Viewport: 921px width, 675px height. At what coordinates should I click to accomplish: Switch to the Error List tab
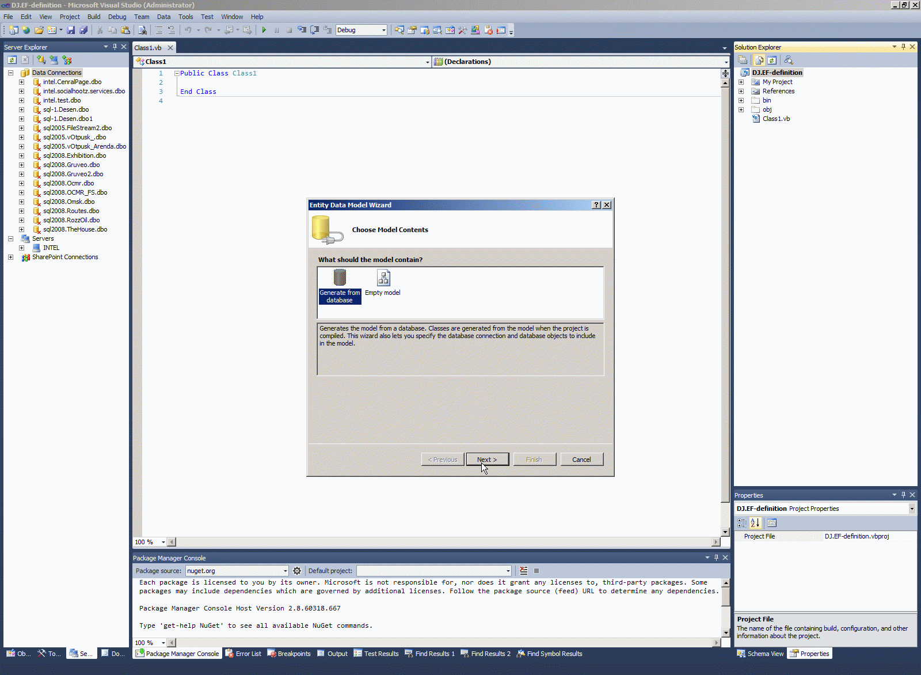(243, 654)
